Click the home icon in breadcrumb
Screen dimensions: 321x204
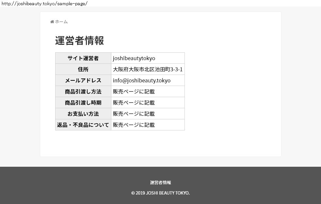coord(52,22)
